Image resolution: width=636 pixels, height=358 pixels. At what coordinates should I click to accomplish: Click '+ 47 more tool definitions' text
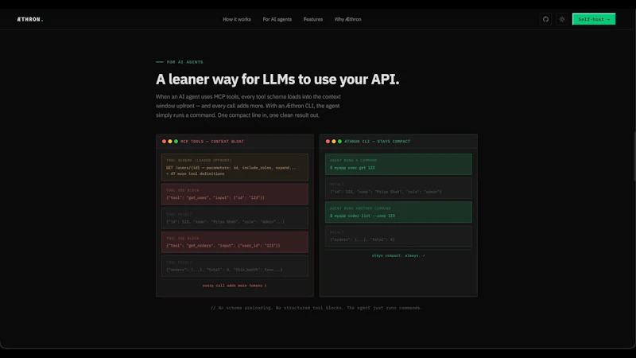pos(195,173)
